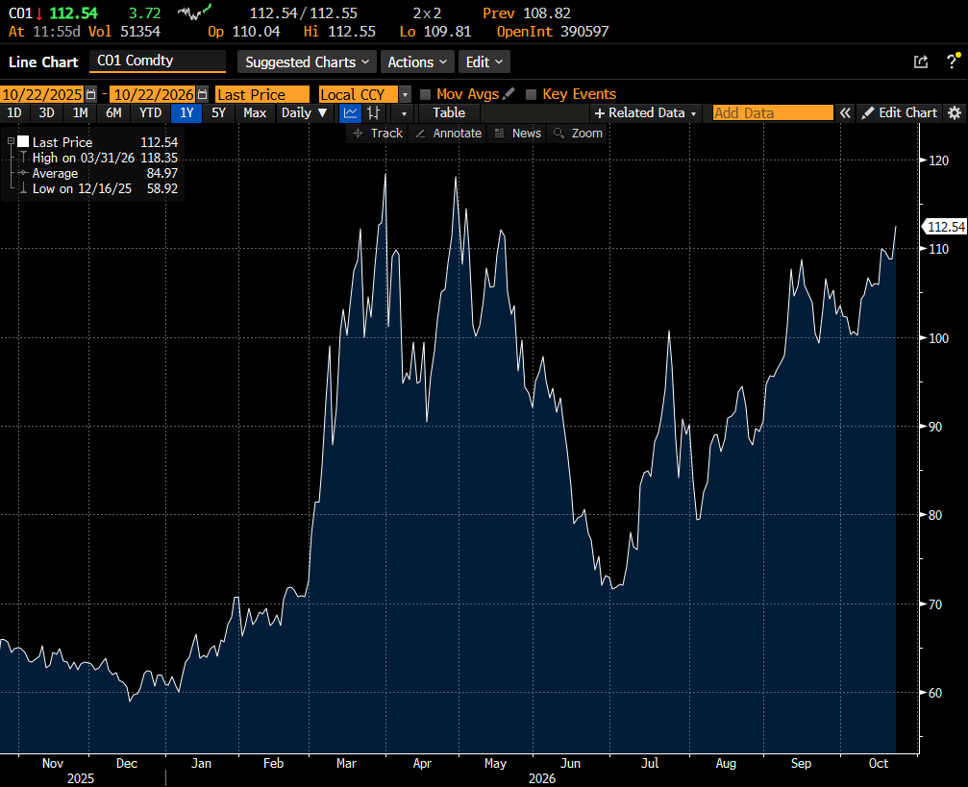Select the 5Y time range
The image size is (968, 787).
point(218,113)
